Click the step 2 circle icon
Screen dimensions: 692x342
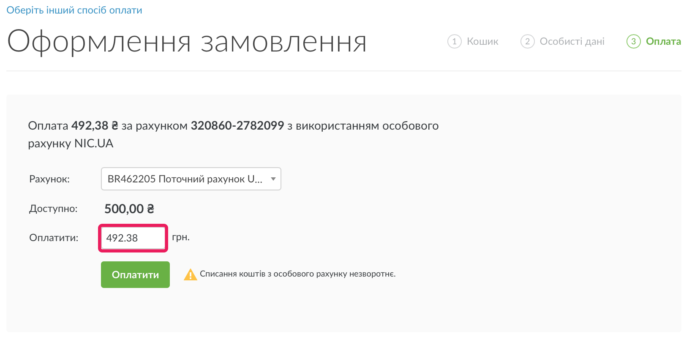pyautogui.click(x=527, y=41)
